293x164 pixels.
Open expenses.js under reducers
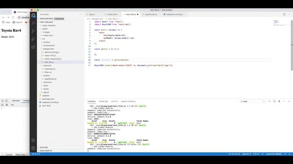click(x=50, y=69)
